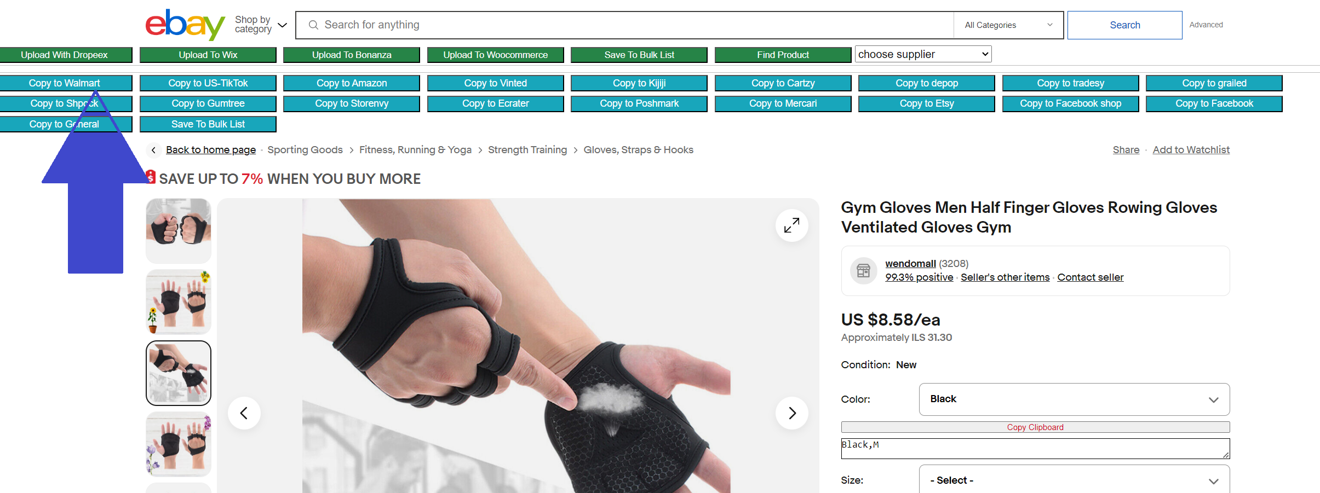The image size is (1320, 493).
Task: Open Sporting Goods breadcrumb
Action: click(x=305, y=150)
